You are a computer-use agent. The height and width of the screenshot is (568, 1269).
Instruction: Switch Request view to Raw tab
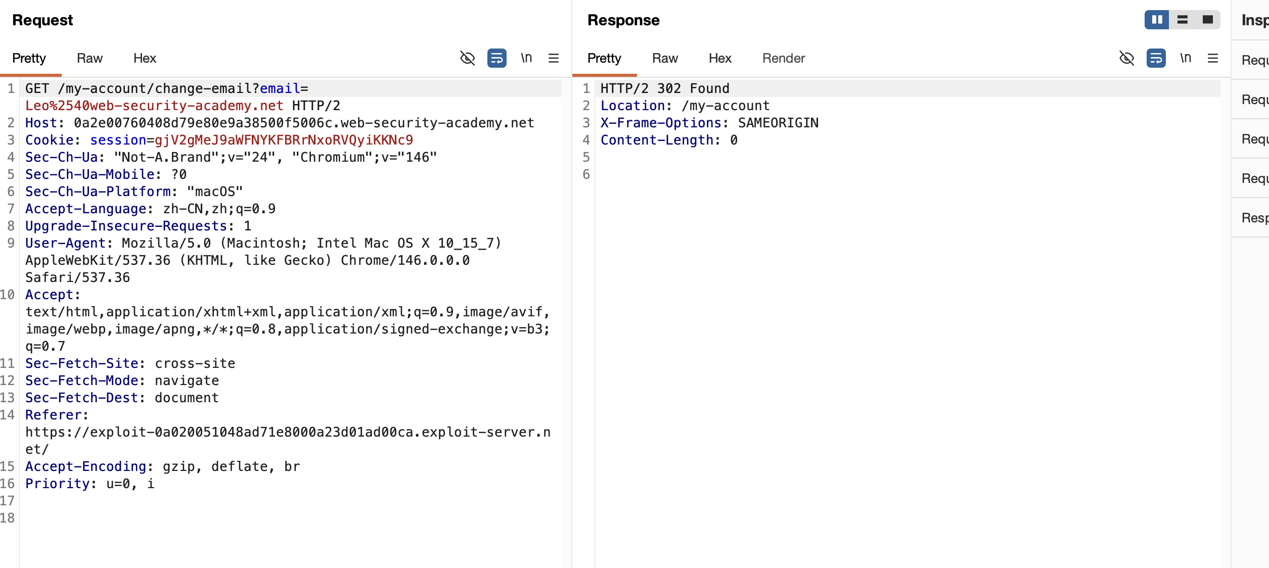89,58
